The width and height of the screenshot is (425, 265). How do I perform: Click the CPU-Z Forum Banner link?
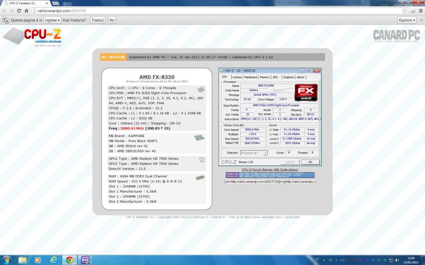coord(270,169)
